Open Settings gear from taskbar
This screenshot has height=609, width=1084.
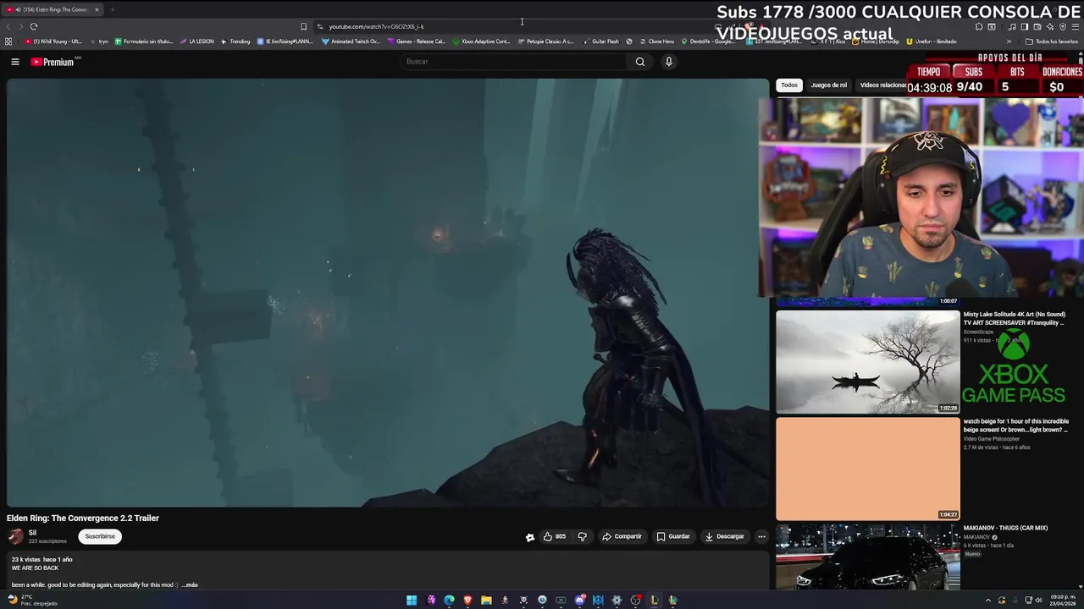coord(617,601)
